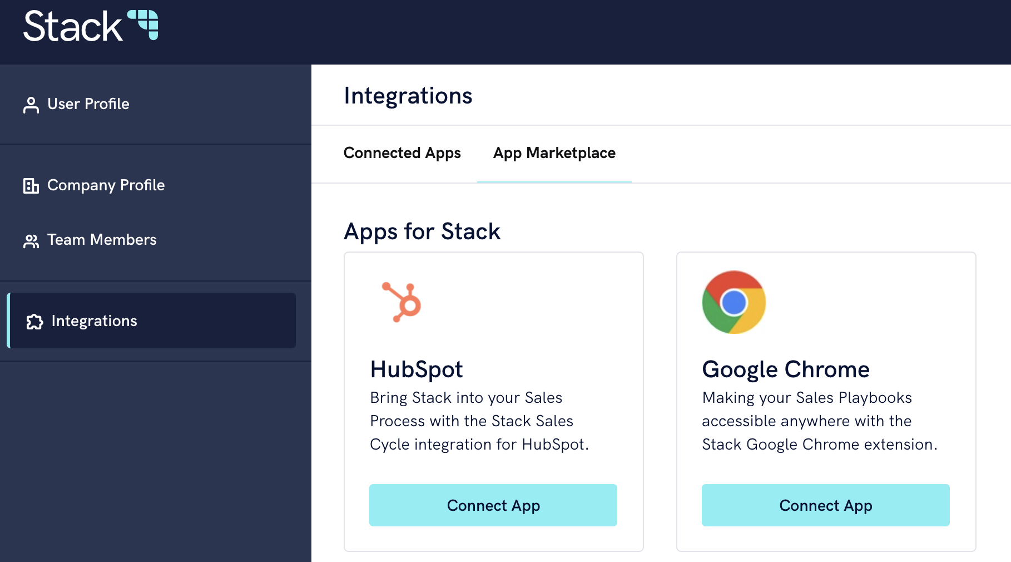Click the Google Chrome logo
This screenshot has width=1011, height=562.
(733, 302)
